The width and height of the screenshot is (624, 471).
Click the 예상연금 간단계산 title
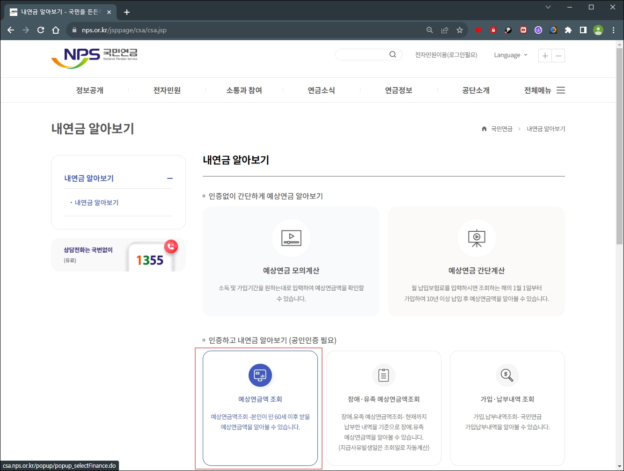coord(477,271)
